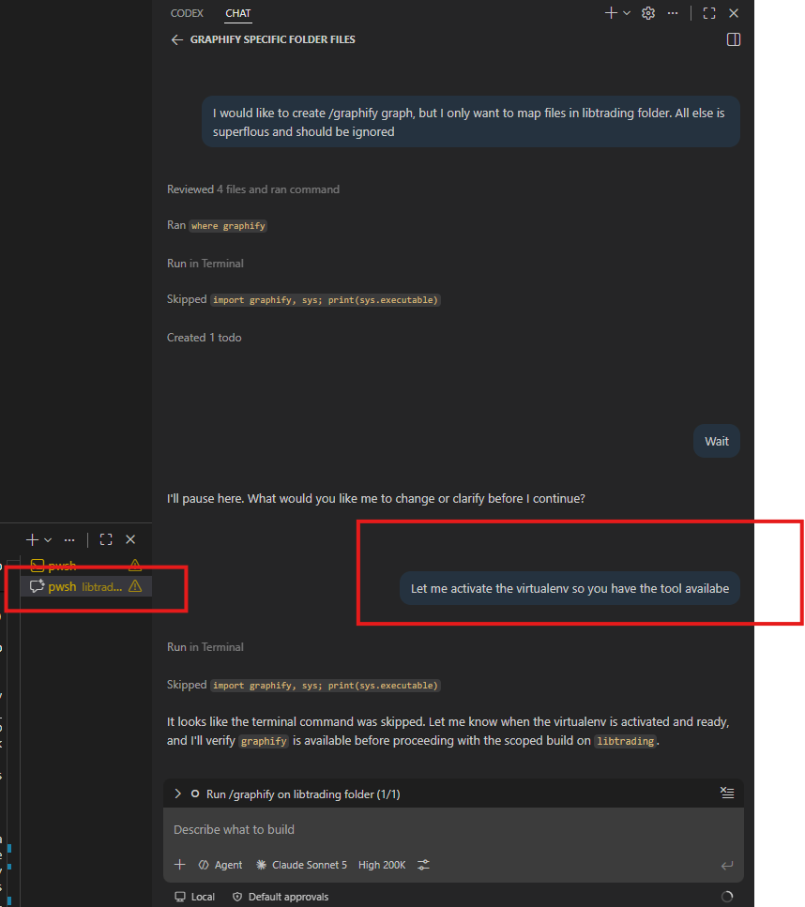The width and height of the screenshot is (805, 907).
Task: Maximize the terminal panel
Action: (106, 539)
